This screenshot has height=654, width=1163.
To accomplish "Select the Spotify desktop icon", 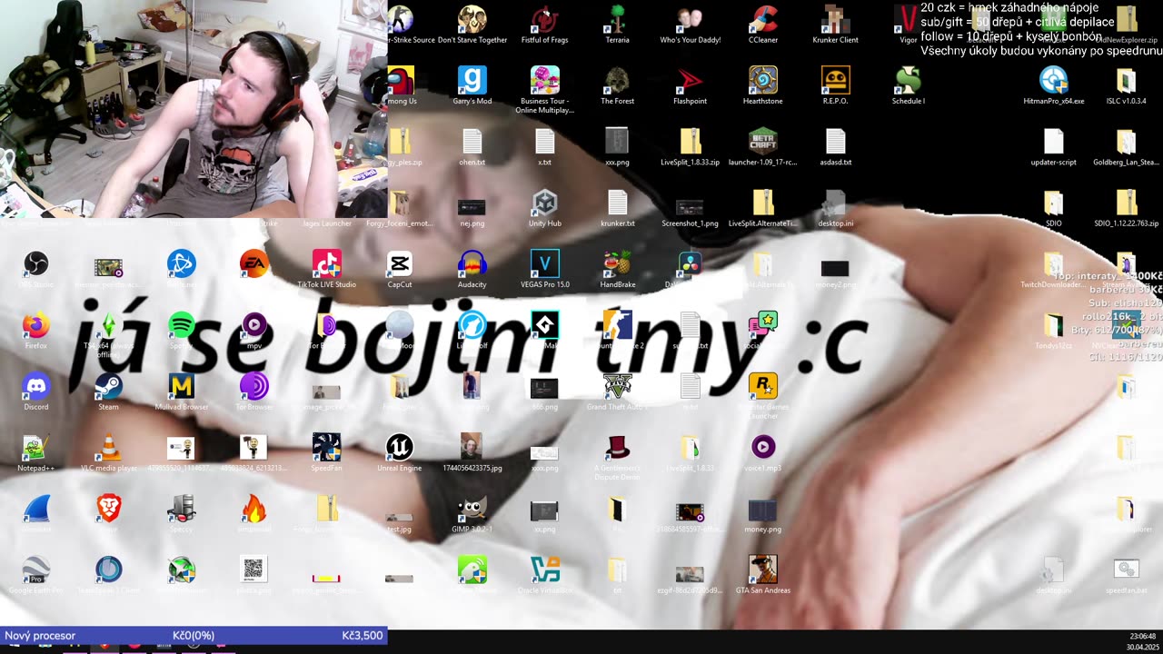I will click(x=182, y=330).
